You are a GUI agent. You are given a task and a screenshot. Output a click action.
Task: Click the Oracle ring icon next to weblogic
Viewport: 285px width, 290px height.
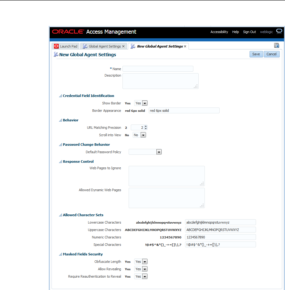pos(279,31)
